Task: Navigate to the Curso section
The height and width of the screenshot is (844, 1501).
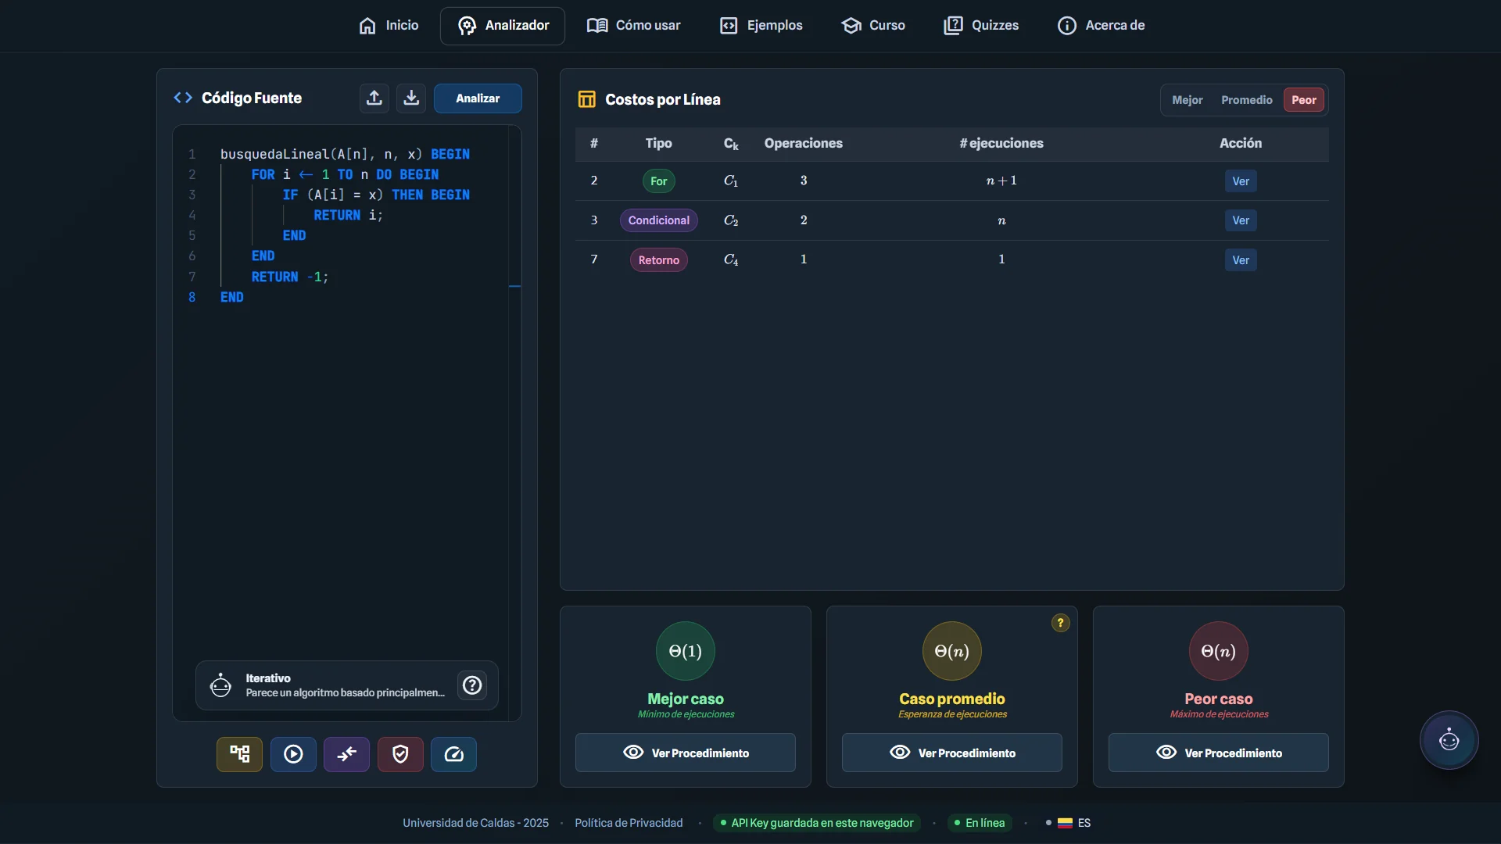Action: pyautogui.click(x=872, y=26)
